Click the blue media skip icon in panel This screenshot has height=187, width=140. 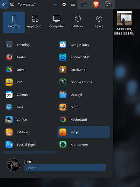click(55, 4)
